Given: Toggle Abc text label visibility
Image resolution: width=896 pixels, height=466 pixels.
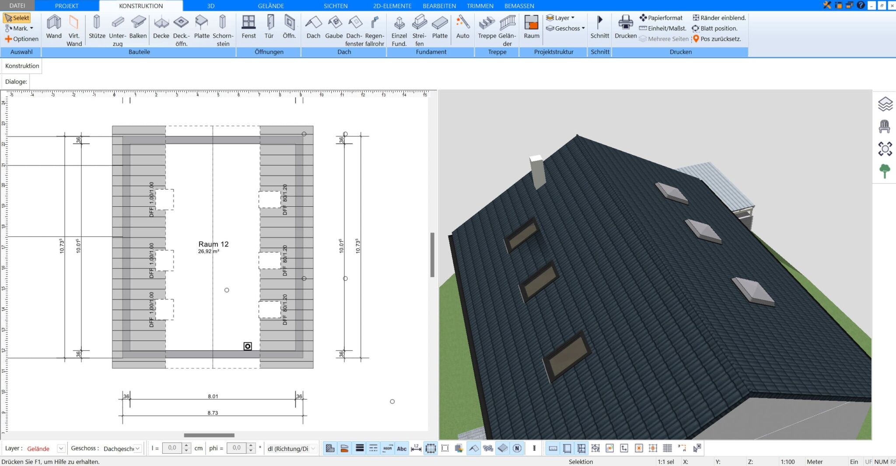Looking at the screenshot, I should click(x=402, y=448).
